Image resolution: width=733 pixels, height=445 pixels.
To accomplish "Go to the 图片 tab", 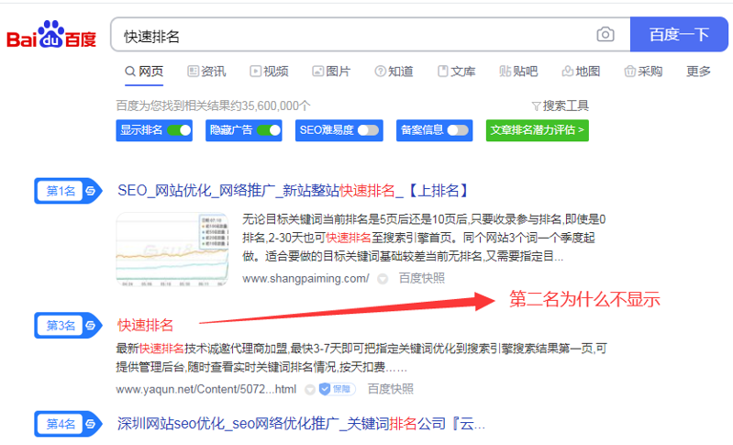I will [331, 72].
